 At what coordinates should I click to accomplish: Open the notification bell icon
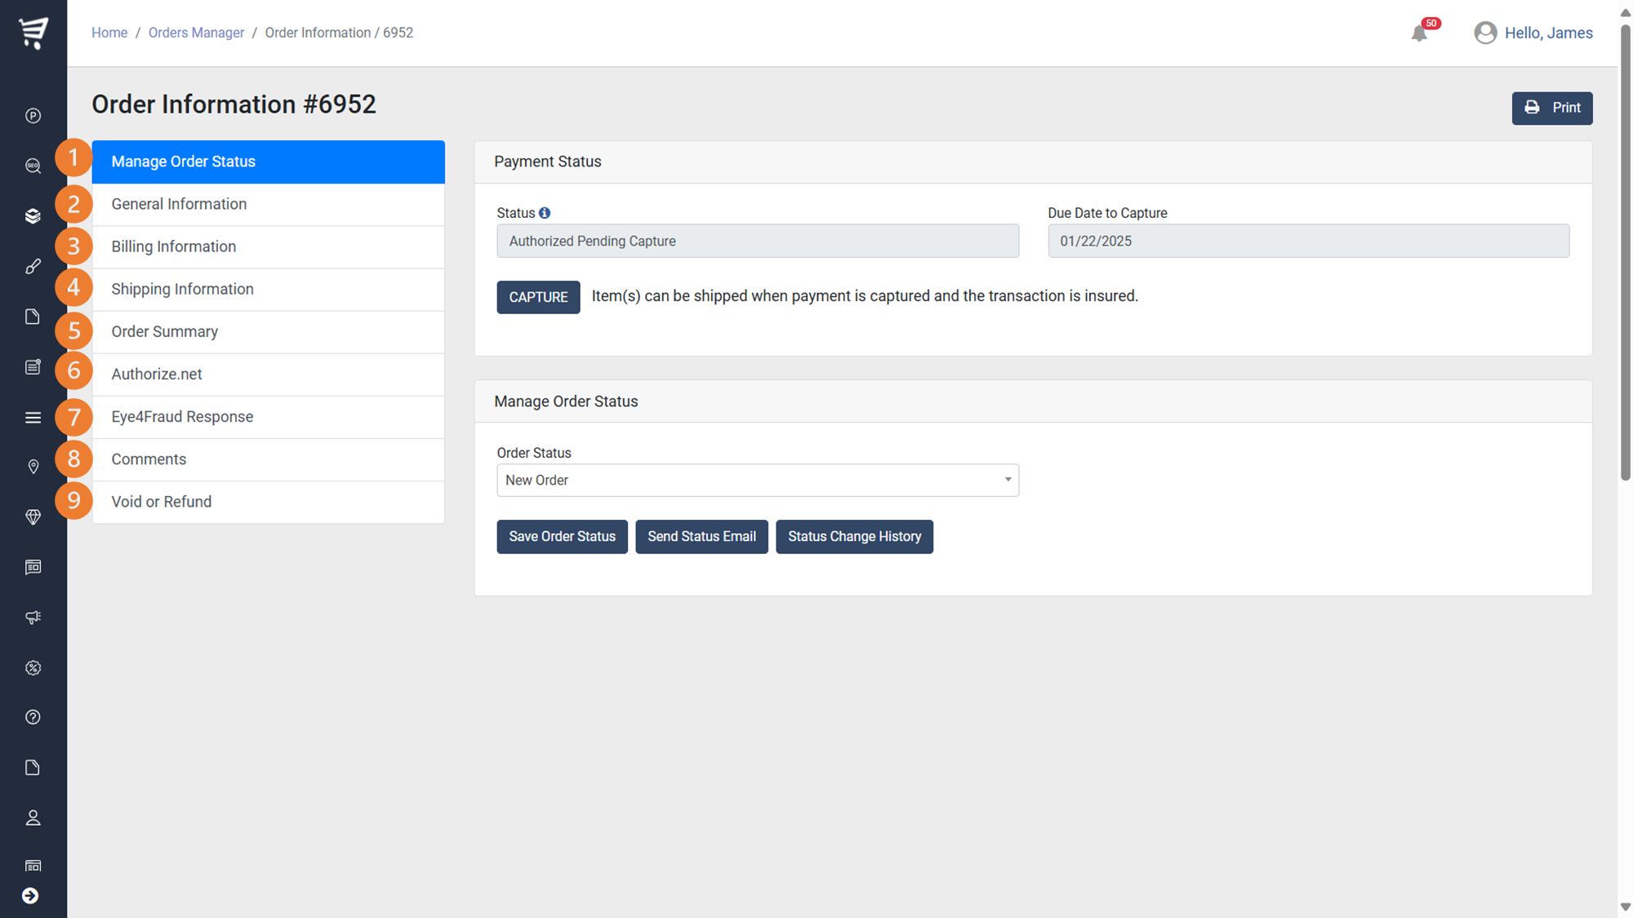(1419, 33)
